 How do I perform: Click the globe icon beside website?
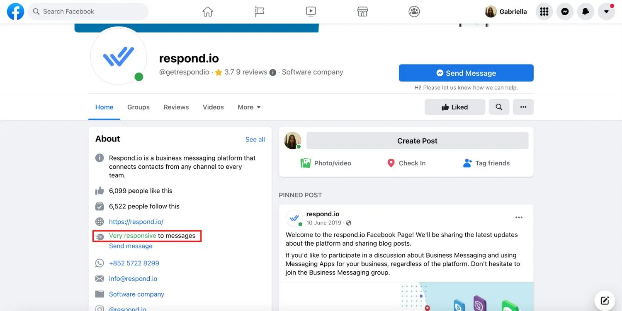coord(100,222)
